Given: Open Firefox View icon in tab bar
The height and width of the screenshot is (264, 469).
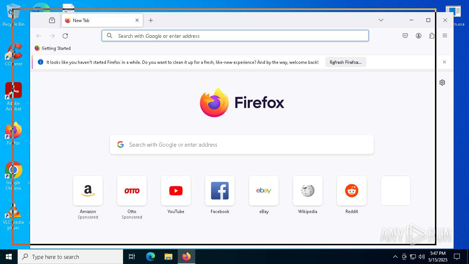Looking at the screenshot, I should click(52, 21).
